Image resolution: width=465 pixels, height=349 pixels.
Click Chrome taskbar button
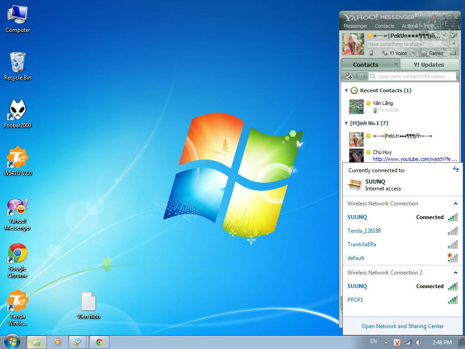pyautogui.click(x=99, y=342)
